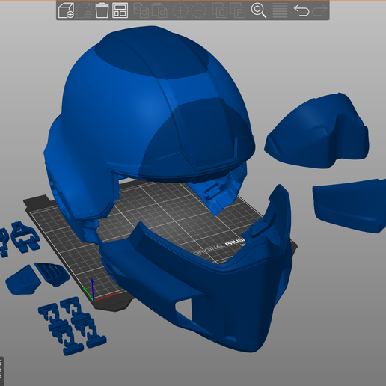Open the Search magnifier tool
The image size is (386, 386).
point(259,10)
